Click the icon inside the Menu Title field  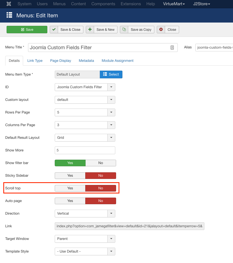coord(172,48)
